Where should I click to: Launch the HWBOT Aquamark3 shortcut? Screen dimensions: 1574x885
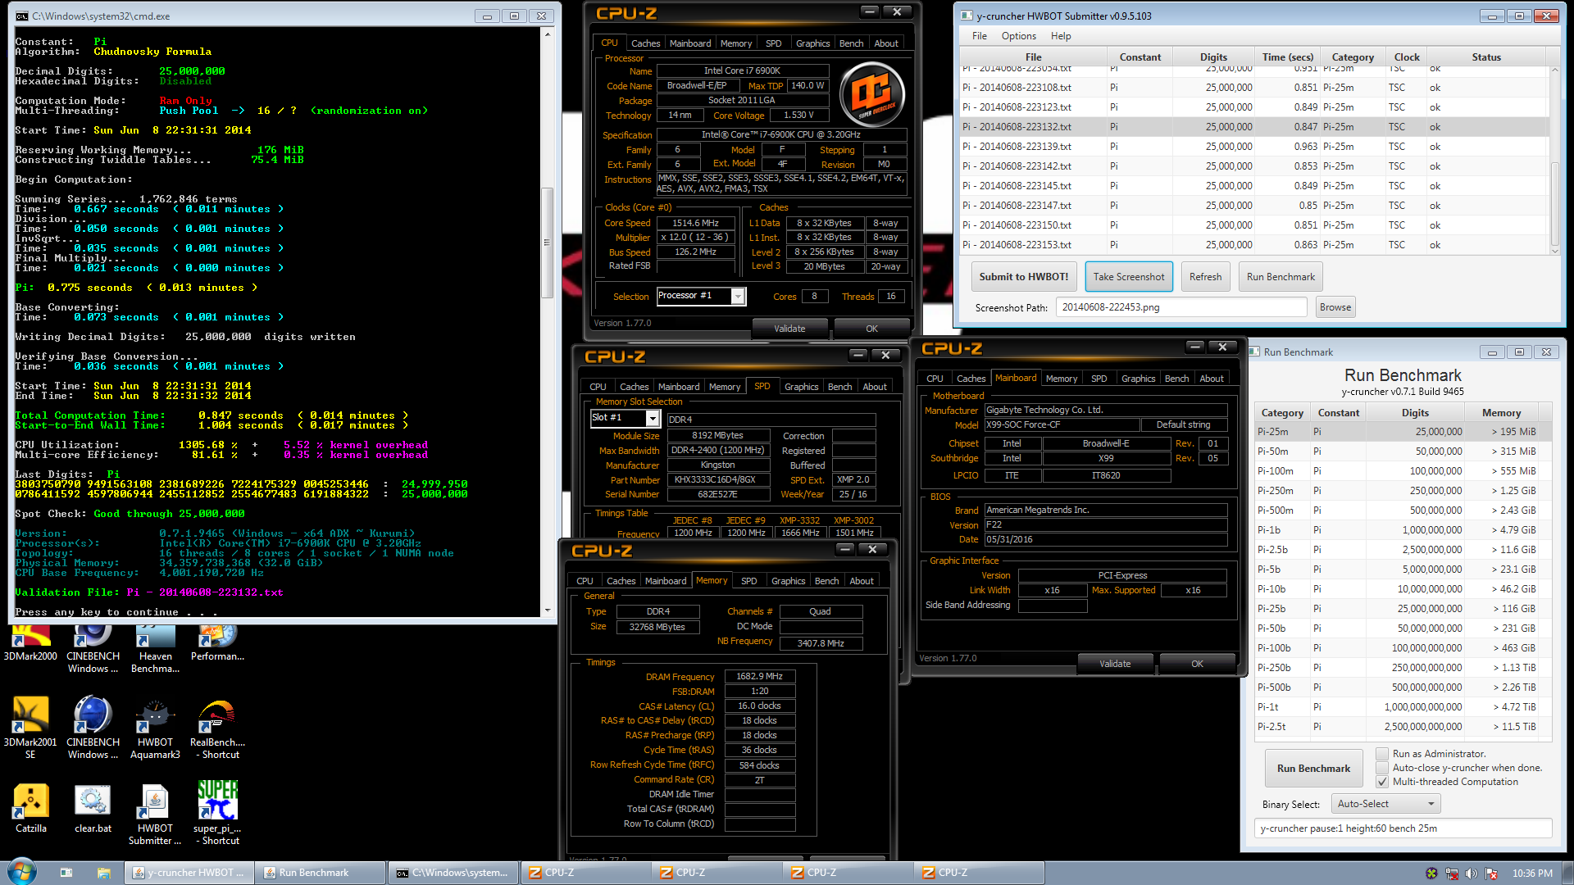coord(155,728)
